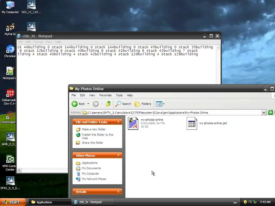Select the Embarcadero Dev-C++ desktop icon

[x=9, y=97]
